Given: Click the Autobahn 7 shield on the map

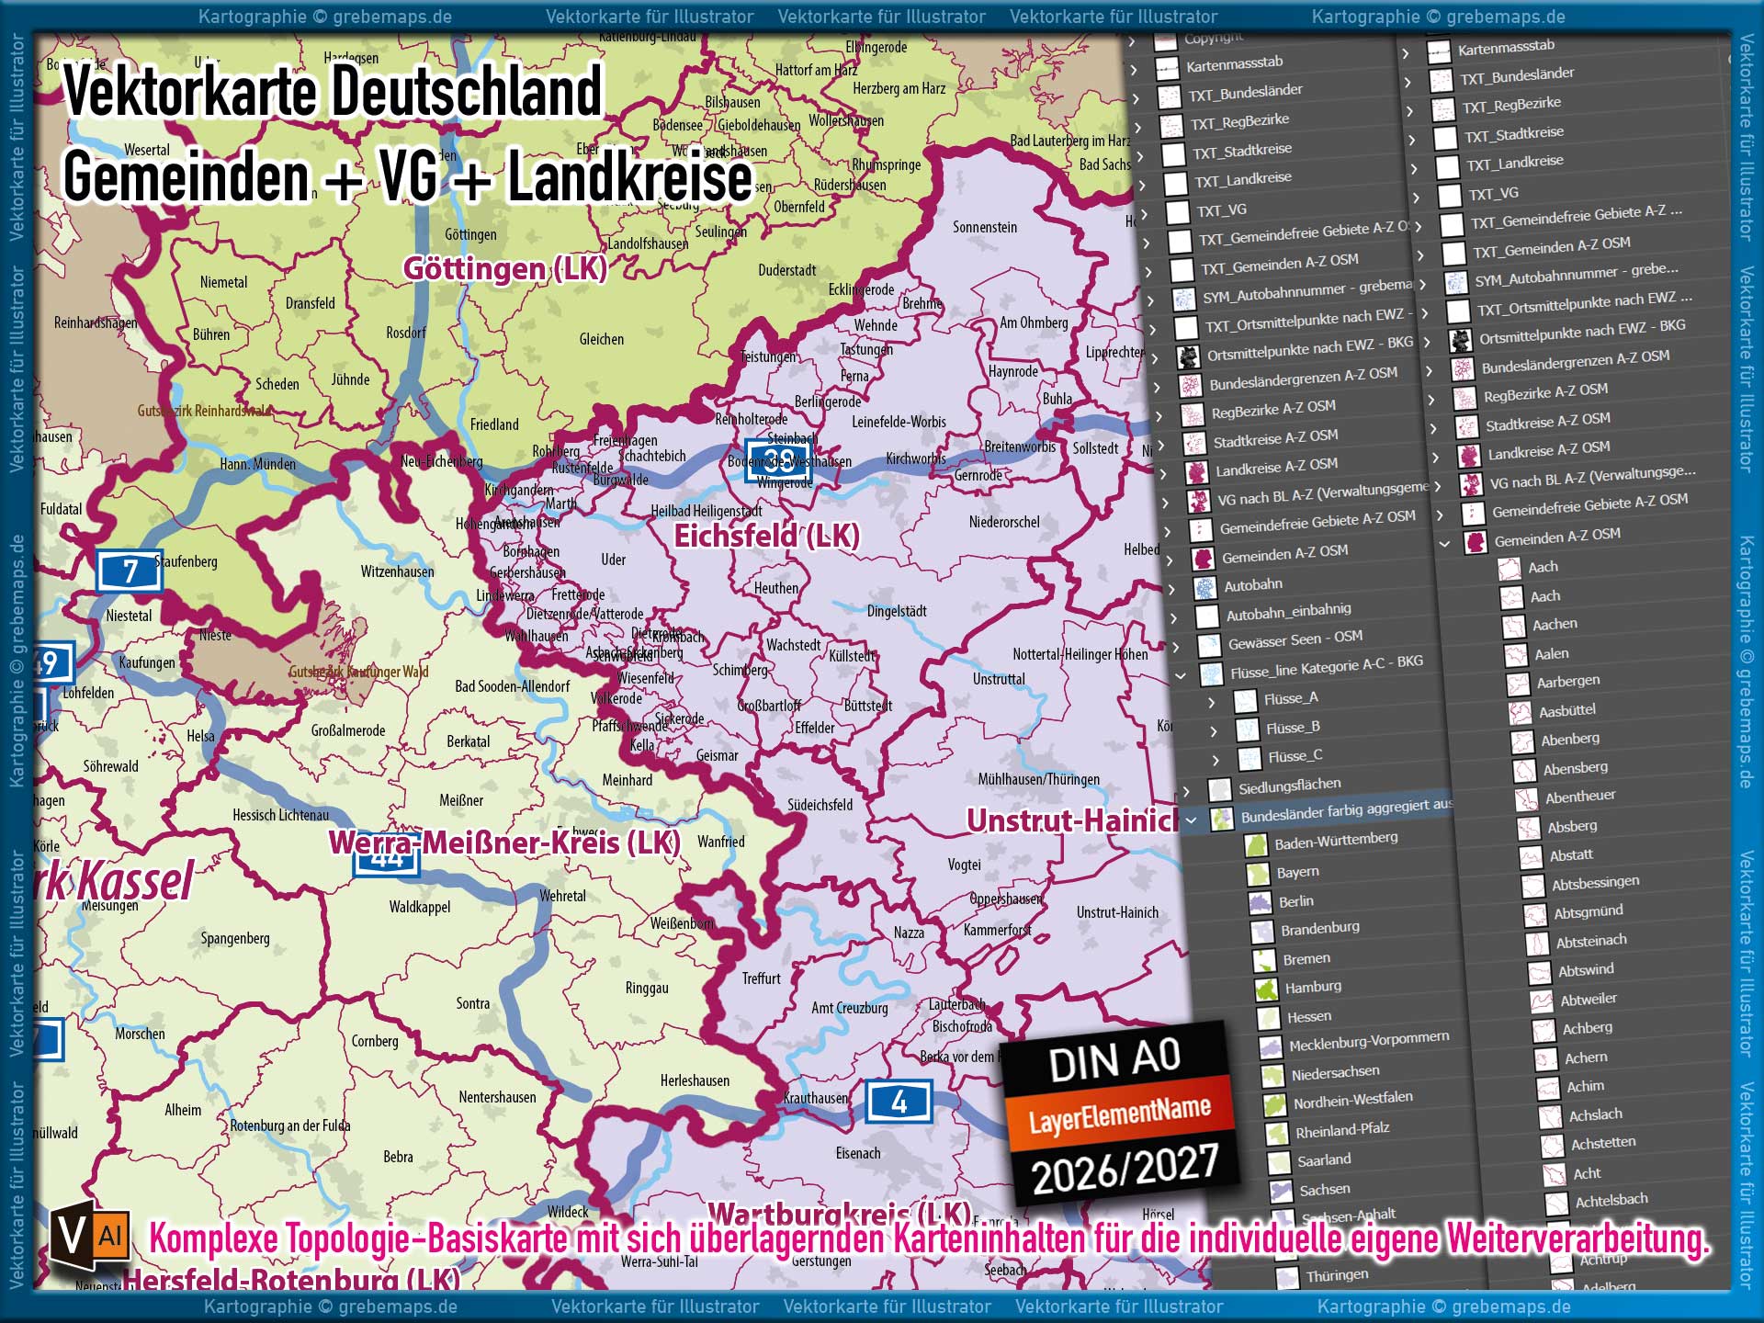Looking at the screenshot, I should pyautogui.click(x=130, y=571).
